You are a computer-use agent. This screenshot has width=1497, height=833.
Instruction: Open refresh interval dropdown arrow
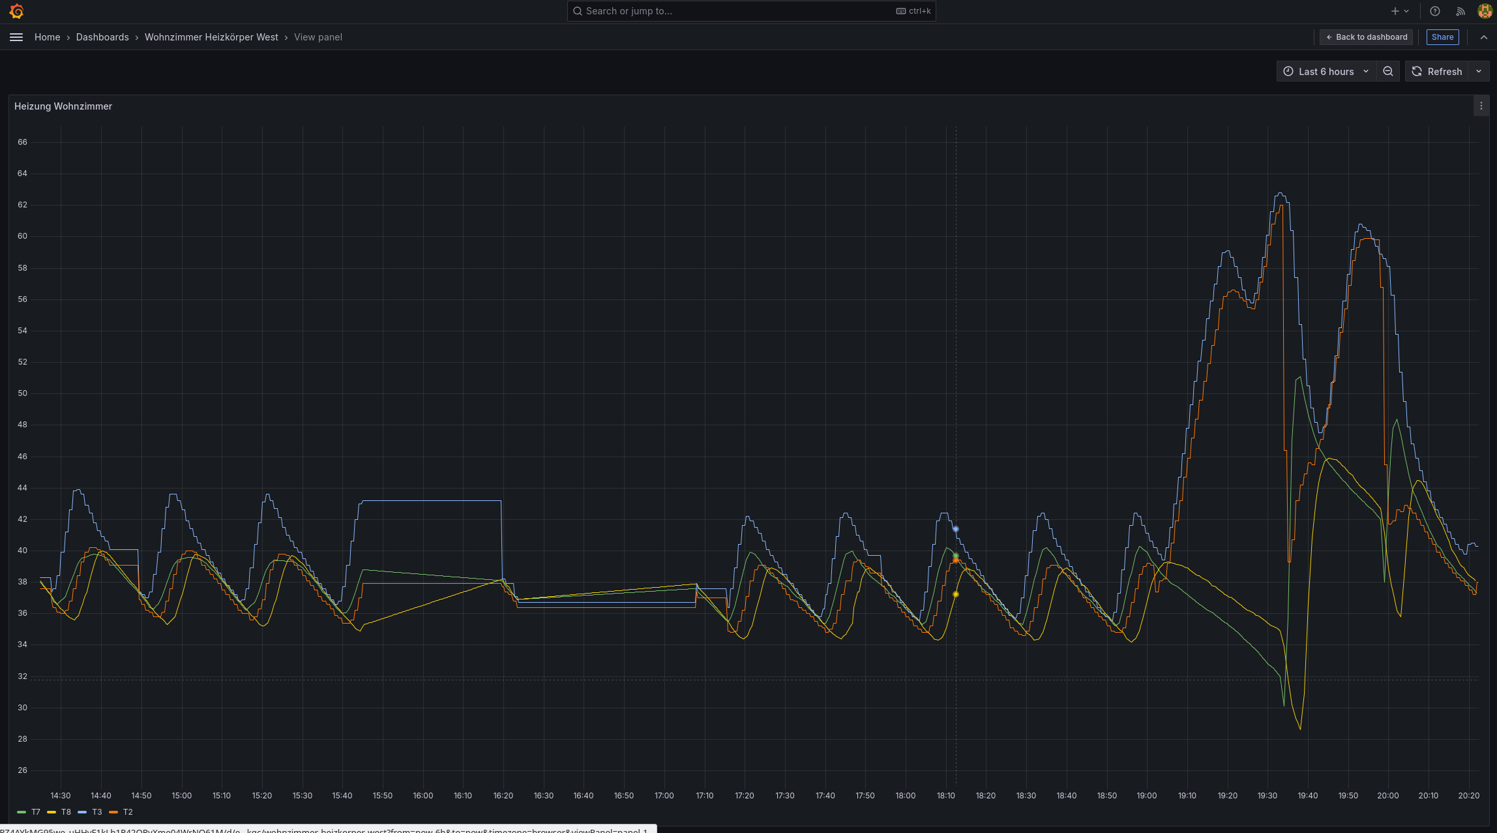click(x=1479, y=72)
